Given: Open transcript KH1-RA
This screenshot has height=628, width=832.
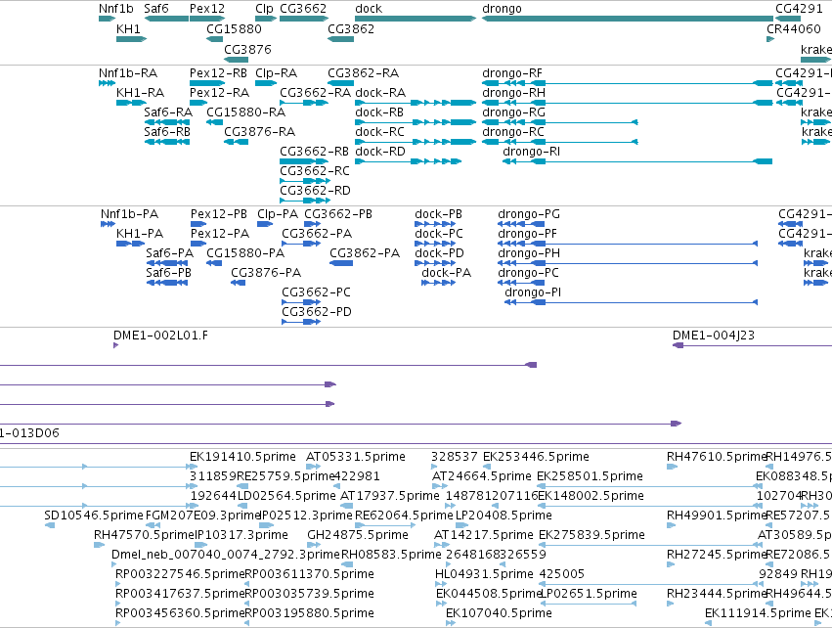Looking at the screenshot, I should click(x=140, y=92).
